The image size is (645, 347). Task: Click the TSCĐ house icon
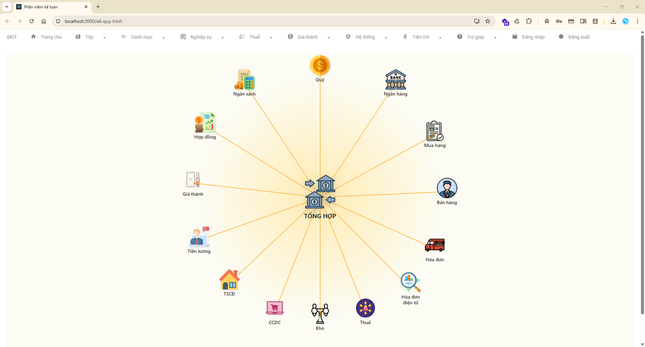click(229, 280)
